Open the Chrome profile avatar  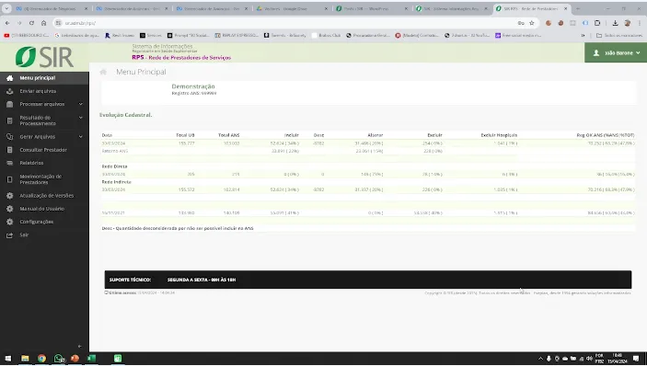pyautogui.click(x=627, y=23)
